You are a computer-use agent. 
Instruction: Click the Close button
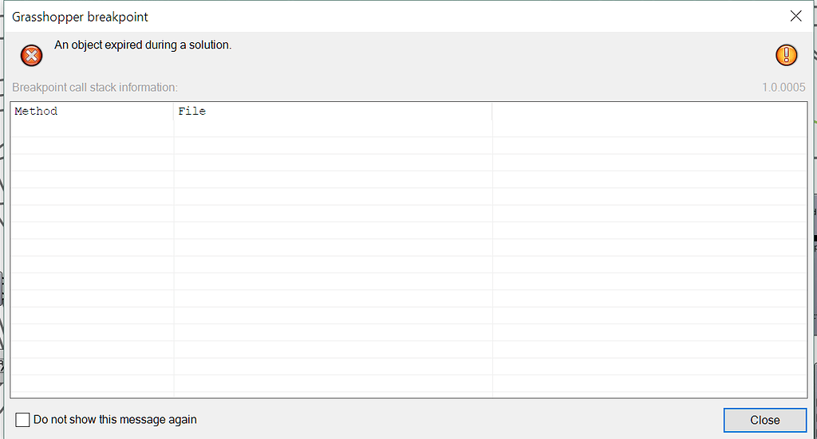pyautogui.click(x=765, y=420)
